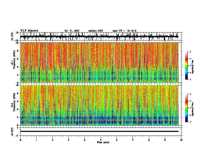
Task: Click the "VLF Spectra" plot title
Action: click(x=29, y=31)
